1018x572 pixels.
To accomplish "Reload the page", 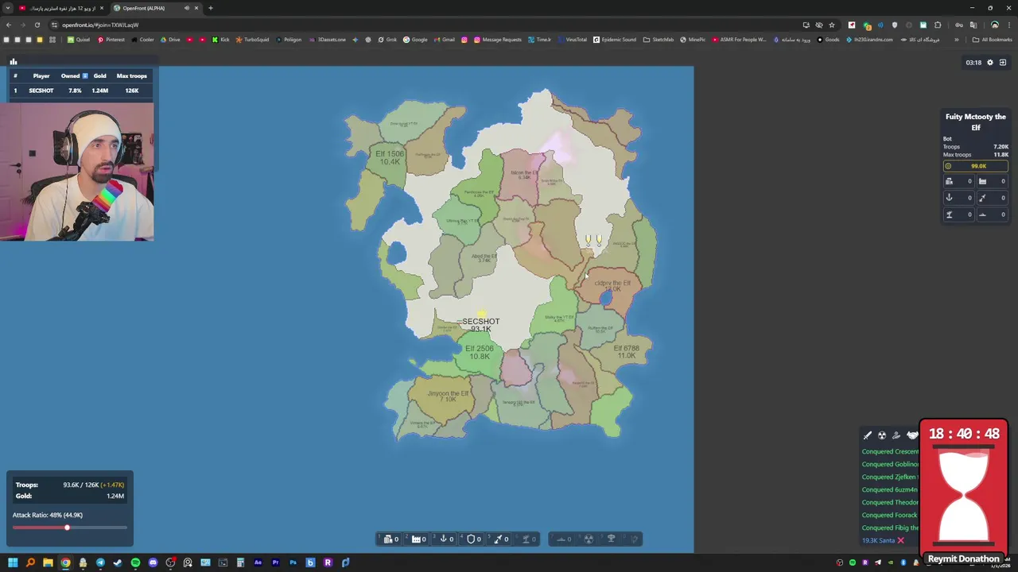I will coord(37,25).
